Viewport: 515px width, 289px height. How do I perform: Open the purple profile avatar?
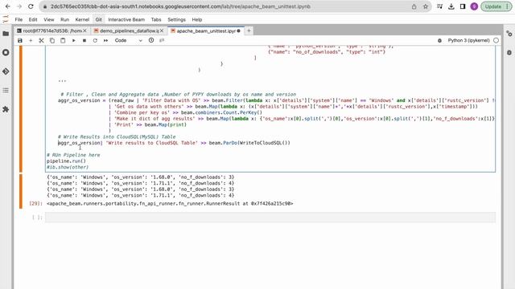[x=474, y=6]
